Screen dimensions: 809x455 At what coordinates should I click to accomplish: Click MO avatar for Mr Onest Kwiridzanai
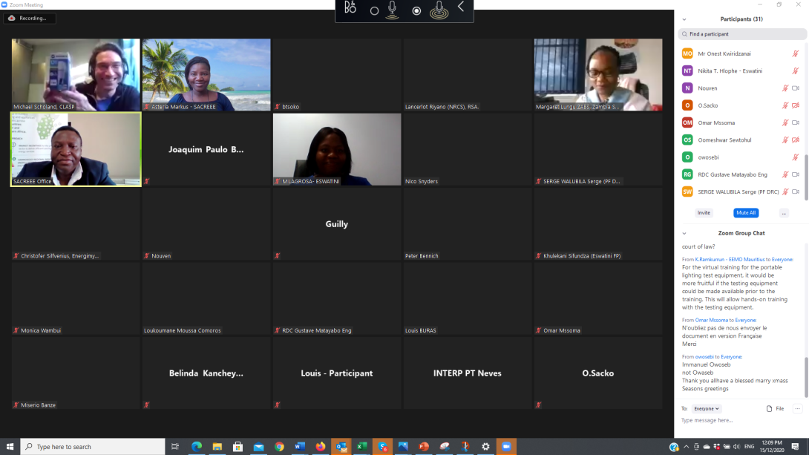[687, 53]
